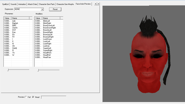
Task: Select the BrowDownRight modifier row
Action: (49, 28)
